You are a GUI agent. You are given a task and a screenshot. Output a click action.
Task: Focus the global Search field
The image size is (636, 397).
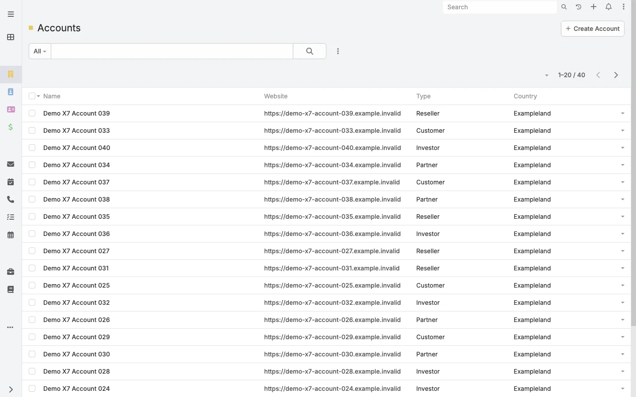point(500,7)
